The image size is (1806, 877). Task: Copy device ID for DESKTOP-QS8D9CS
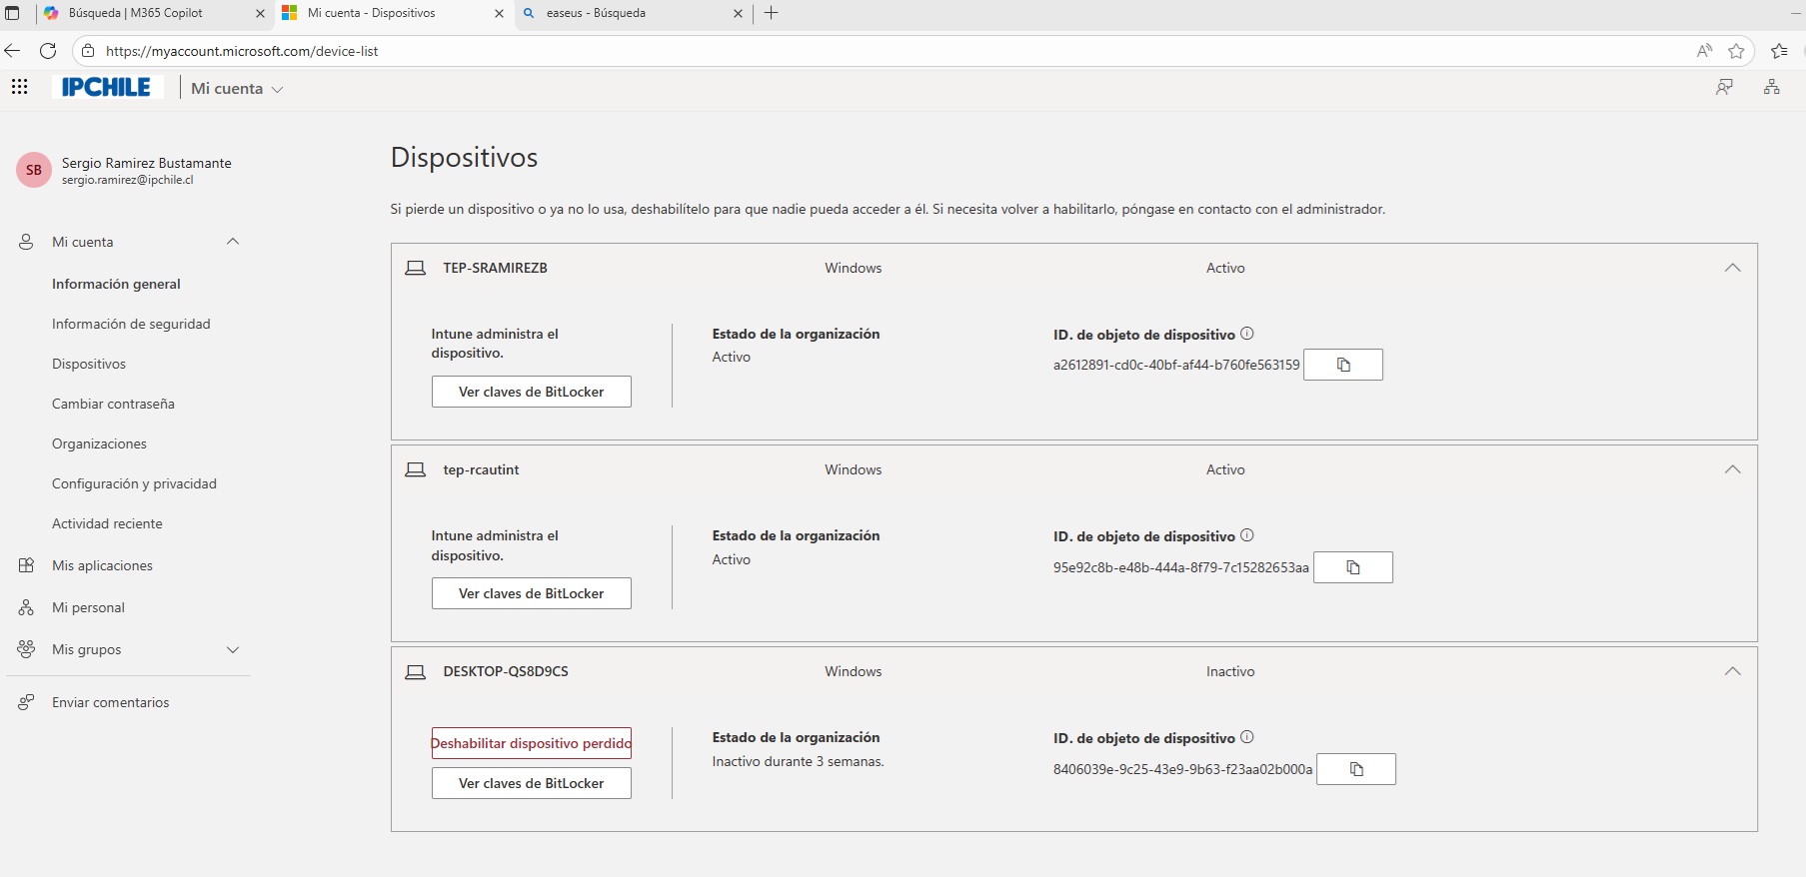pos(1356,769)
